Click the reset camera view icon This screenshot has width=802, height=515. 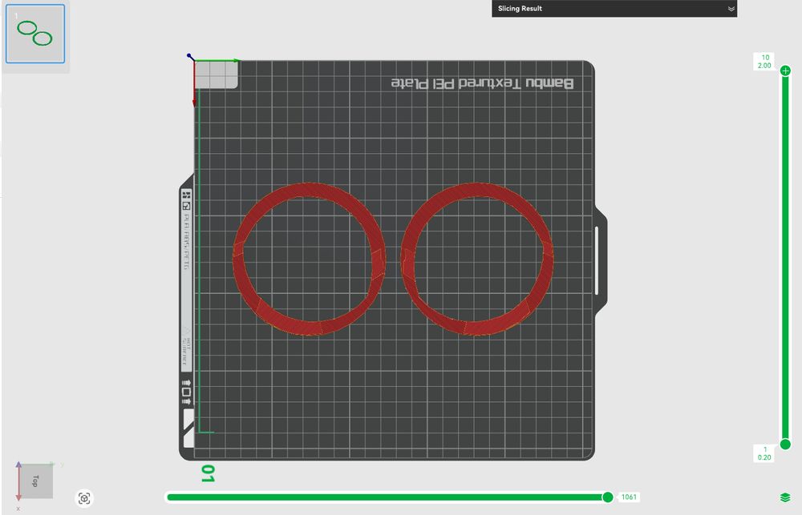tap(84, 498)
